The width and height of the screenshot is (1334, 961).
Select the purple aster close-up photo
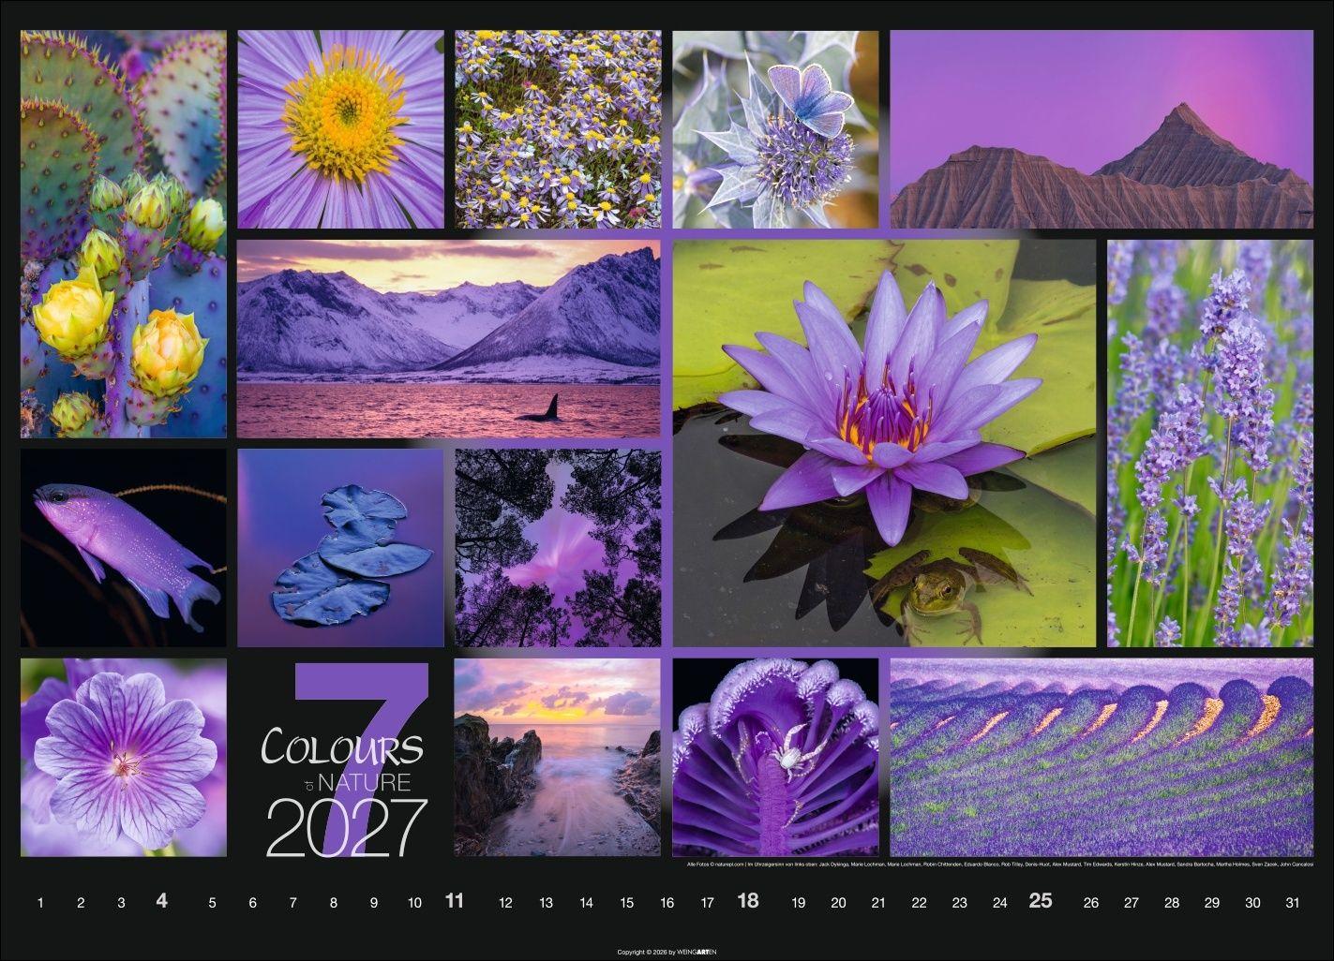click(340, 129)
